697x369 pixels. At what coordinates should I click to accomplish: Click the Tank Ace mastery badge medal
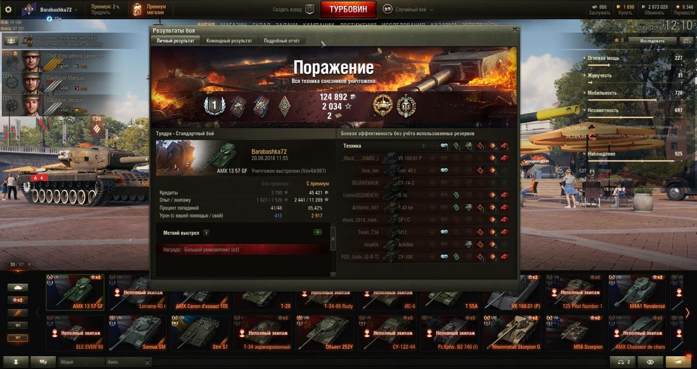coord(383,105)
